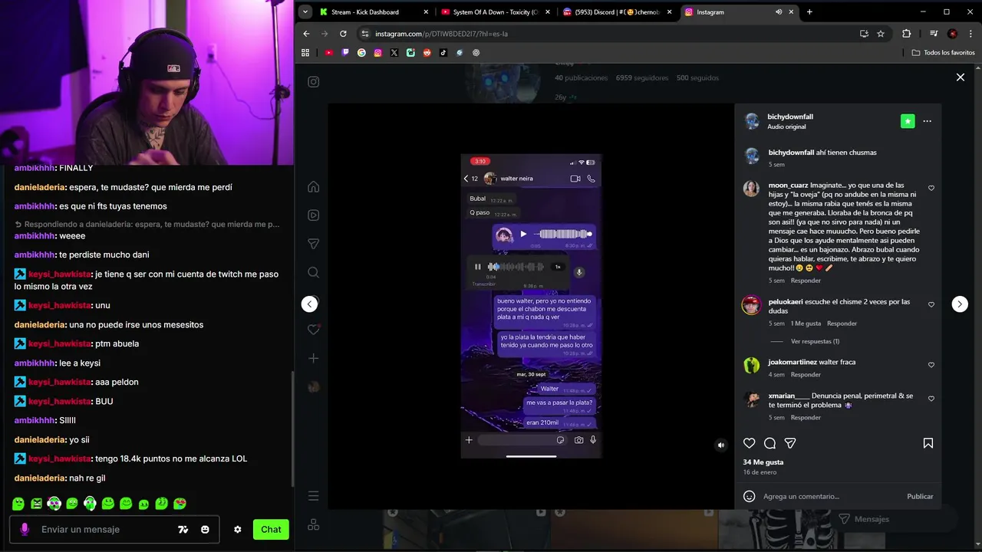This screenshot has width=982, height=552.
Task: Switch to Discord tab
Action: click(616, 11)
